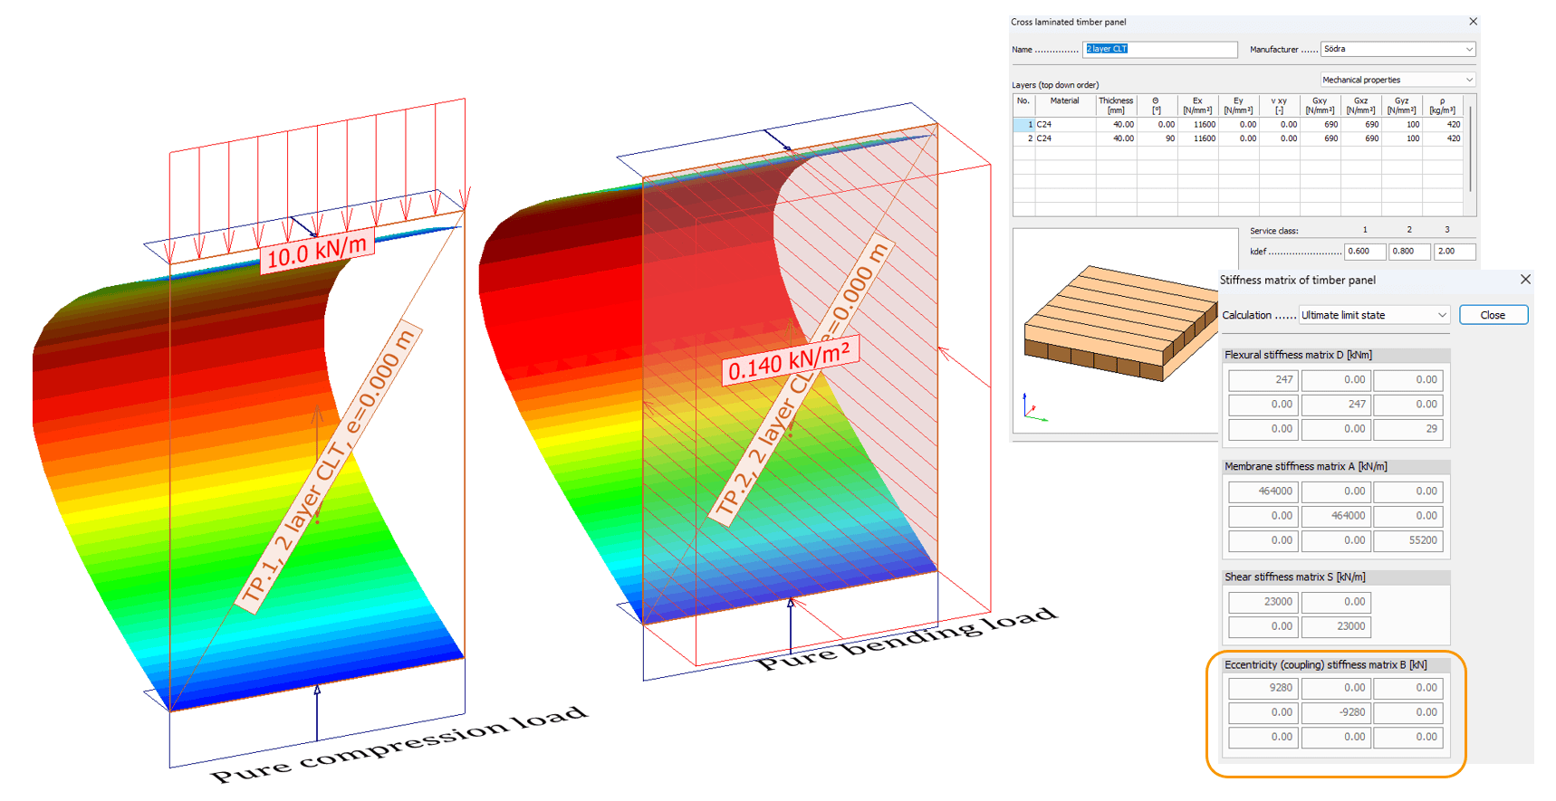Image resolution: width=1556 pixels, height=801 pixels.
Task: Click the density value 420 in layer 2
Action: point(1443,138)
